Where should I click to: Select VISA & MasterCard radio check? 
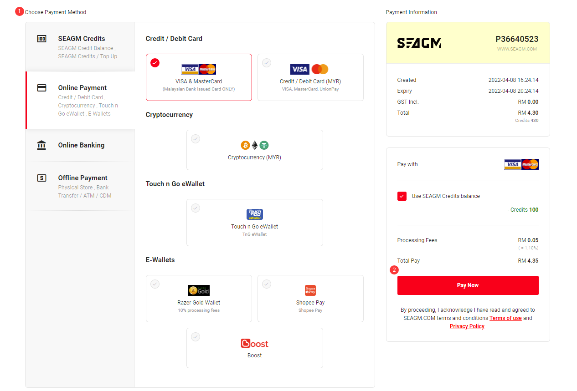pos(155,63)
